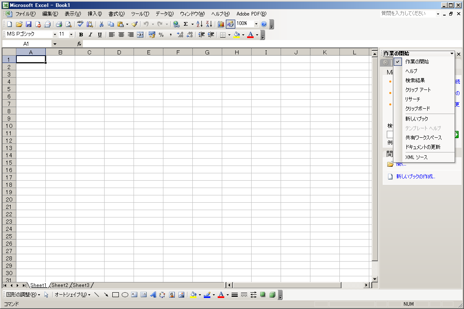Toggle Italic formatting
This screenshot has width=464, height=309.
coord(90,35)
